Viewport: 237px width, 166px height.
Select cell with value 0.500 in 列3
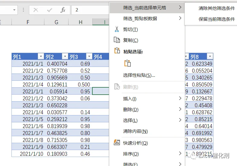click(80, 84)
